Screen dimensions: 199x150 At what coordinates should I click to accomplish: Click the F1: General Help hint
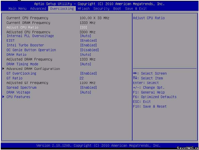point(149,92)
